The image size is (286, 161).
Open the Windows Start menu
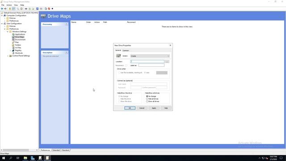click(x=4, y=158)
